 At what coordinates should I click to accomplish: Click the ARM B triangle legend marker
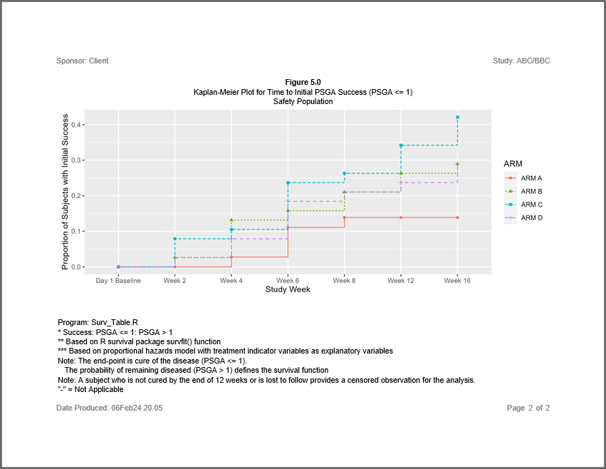tap(510, 191)
